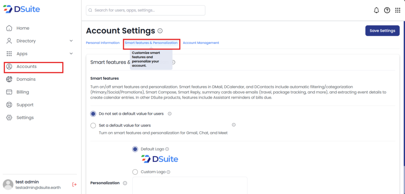Viewport: 405px width, 194px height.
Task: Click info icon next to Personalization label
Action: pyautogui.click(x=125, y=183)
